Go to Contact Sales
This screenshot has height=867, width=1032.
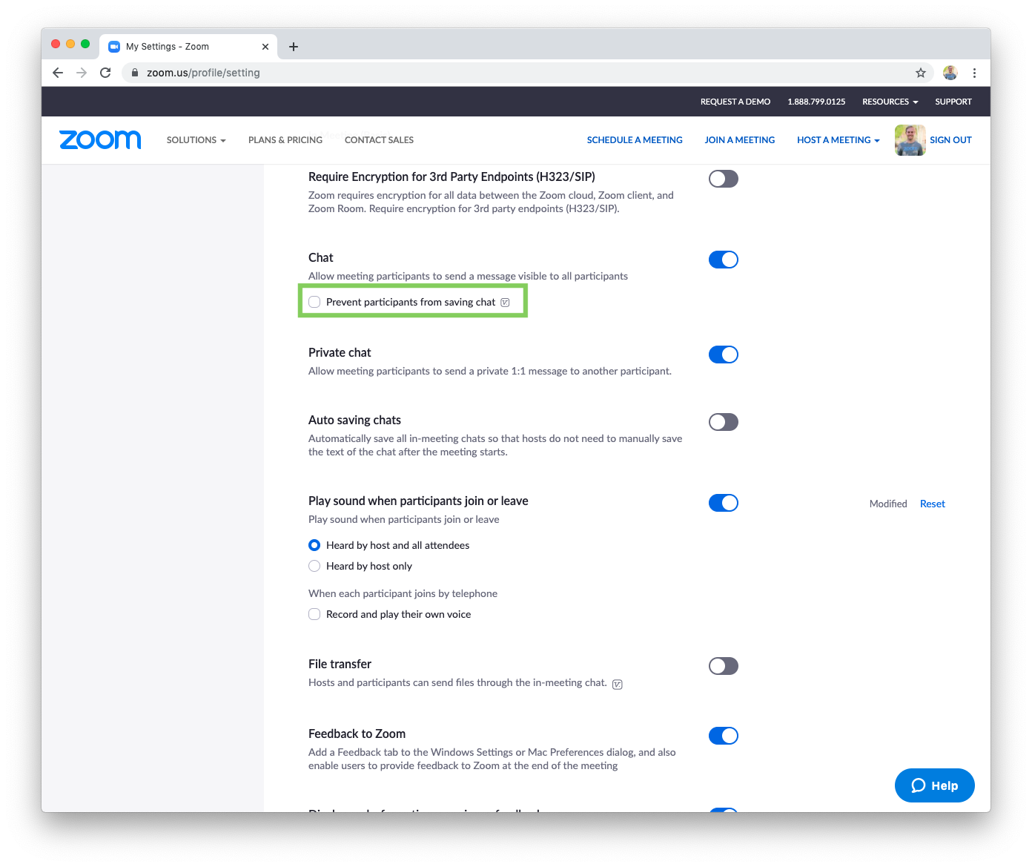(379, 140)
